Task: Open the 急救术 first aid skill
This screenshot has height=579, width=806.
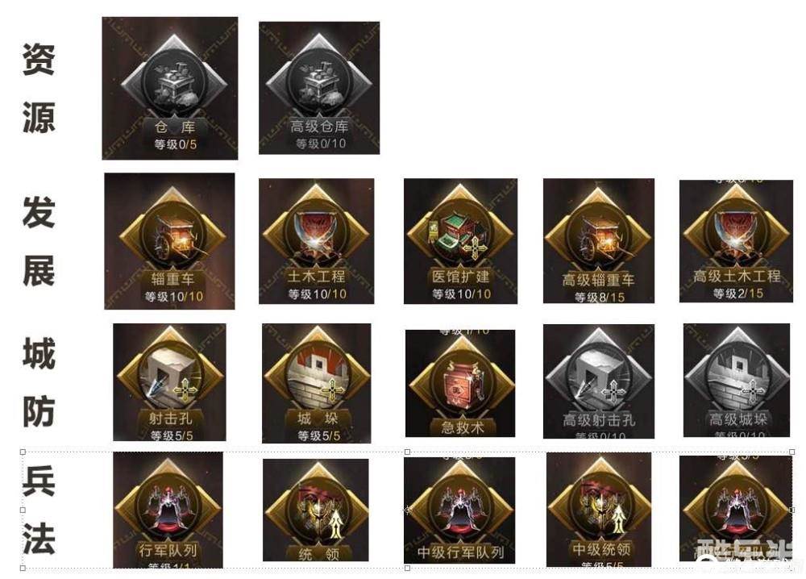Action: [x=460, y=384]
